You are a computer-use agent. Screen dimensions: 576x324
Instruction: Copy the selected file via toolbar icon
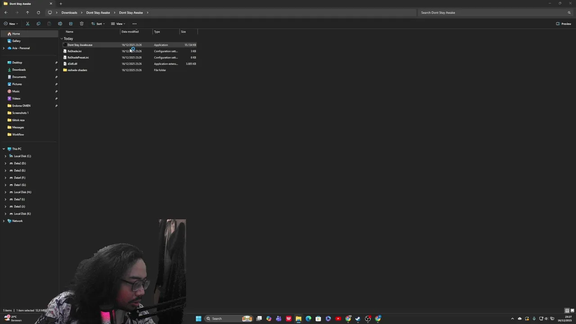click(38, 24)
